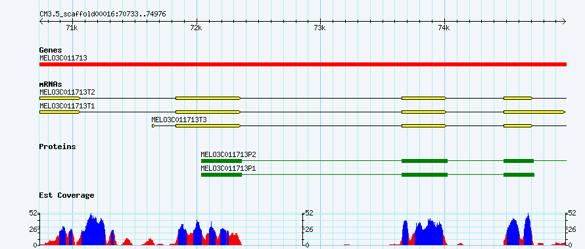Click the small first exon of MELO3C011713T3
This screenshot has height=249, width=585.
[153, 126]
